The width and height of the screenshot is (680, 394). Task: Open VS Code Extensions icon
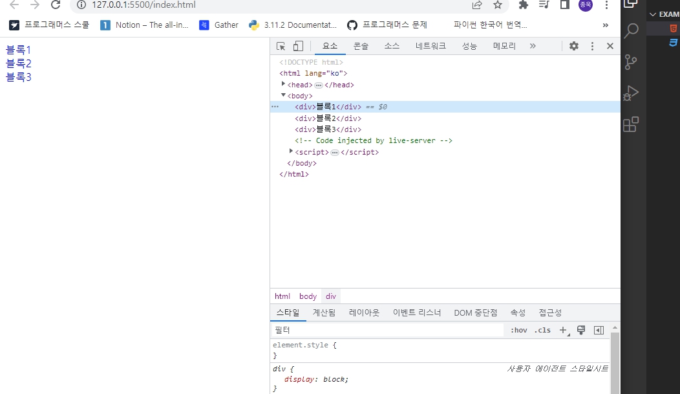[631, 124]
